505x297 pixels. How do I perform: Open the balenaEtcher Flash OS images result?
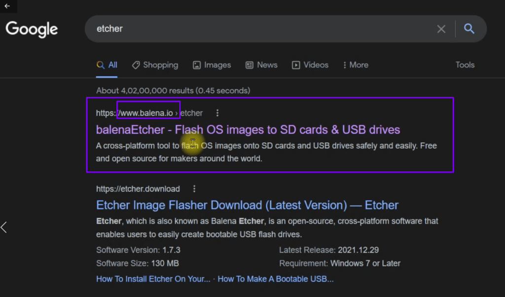(248, 130)
